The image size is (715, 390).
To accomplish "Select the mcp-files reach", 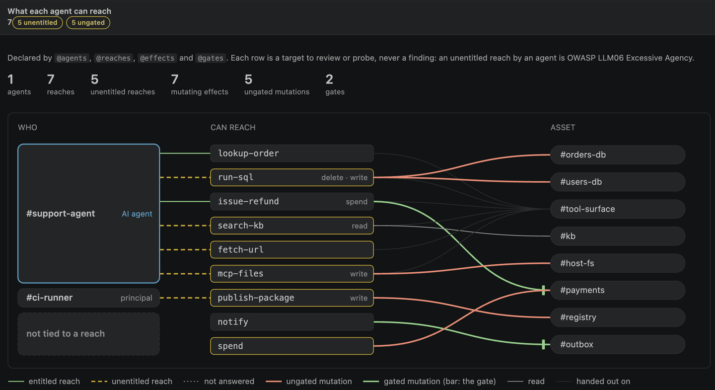I will click(x=292, y=273).
